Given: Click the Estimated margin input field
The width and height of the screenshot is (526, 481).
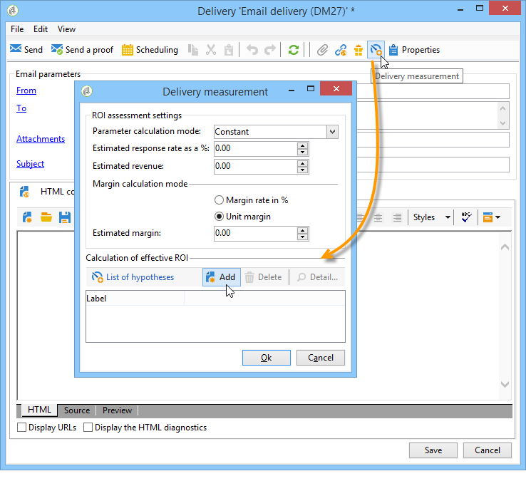Looking at the screenshot, I should (x=255, y=234).
